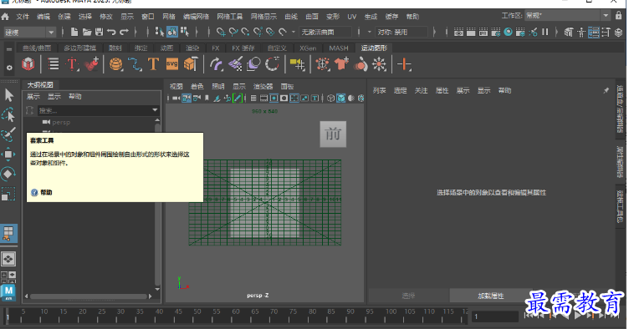Pick the Rotate tool in toolbox

(8, 175)
